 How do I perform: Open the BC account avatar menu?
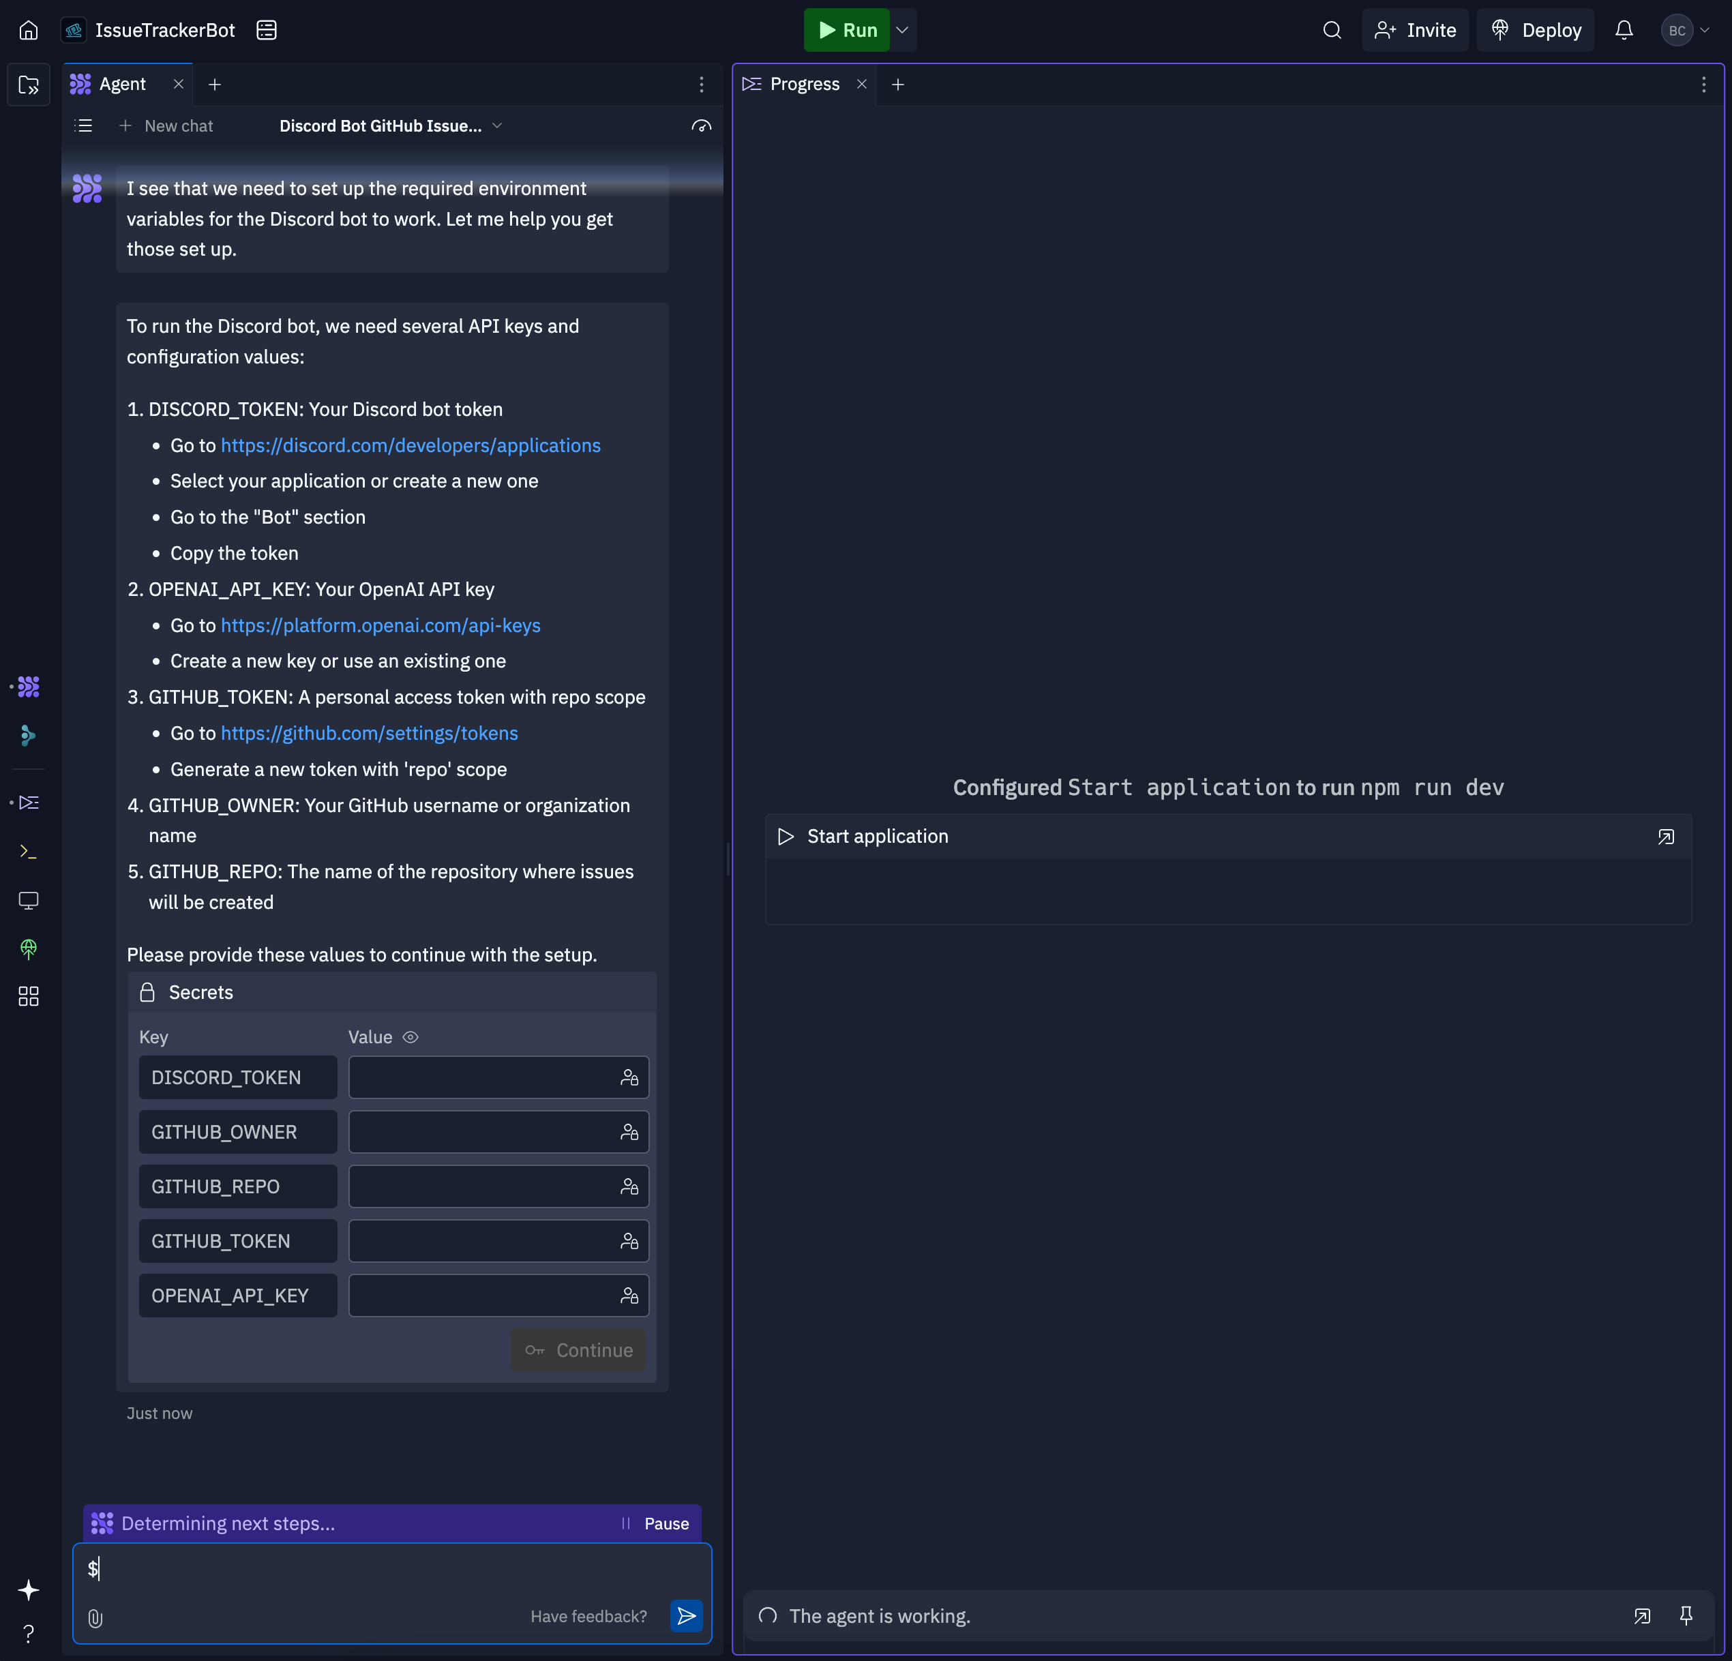[1684, 30]
